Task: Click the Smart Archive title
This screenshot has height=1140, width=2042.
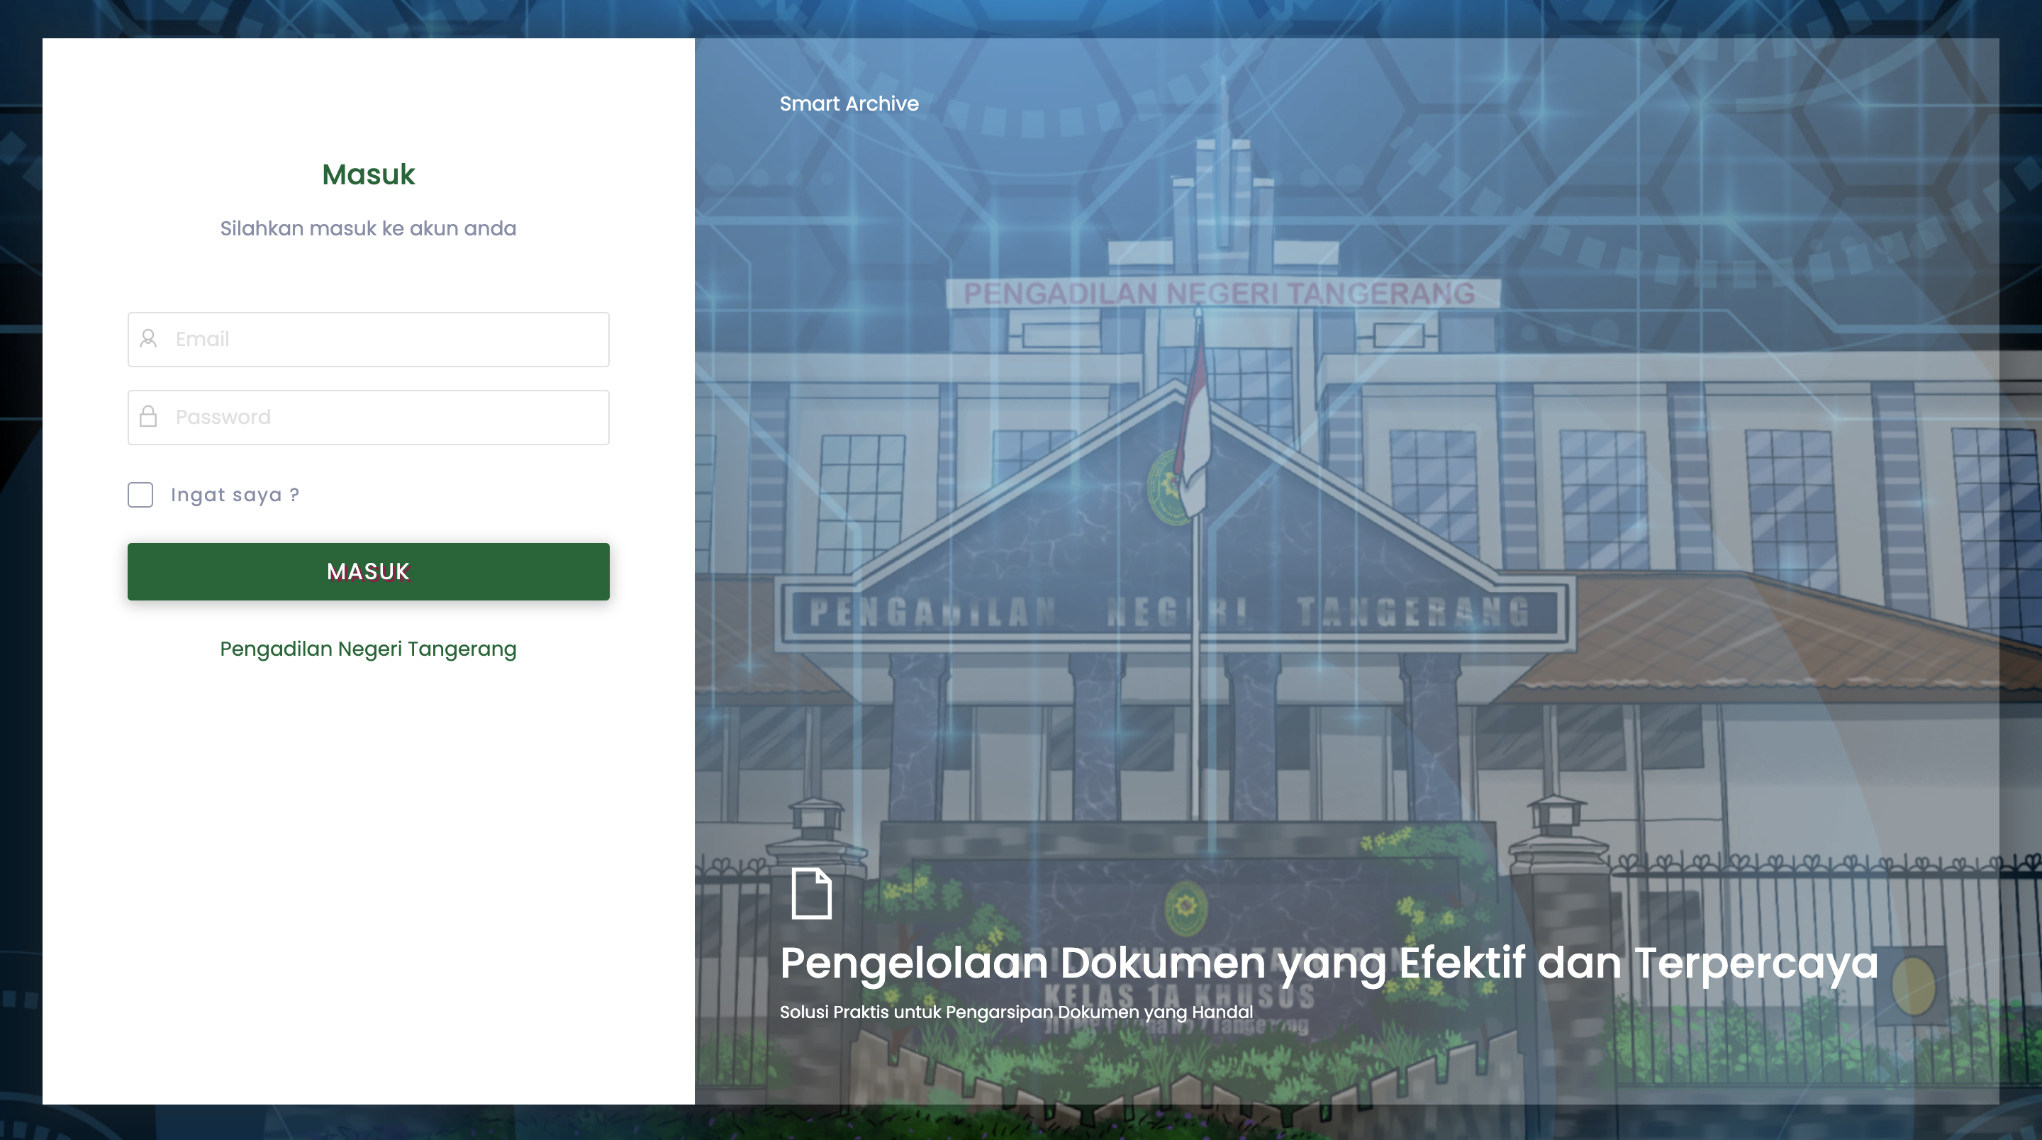Action: click(849, 104)
